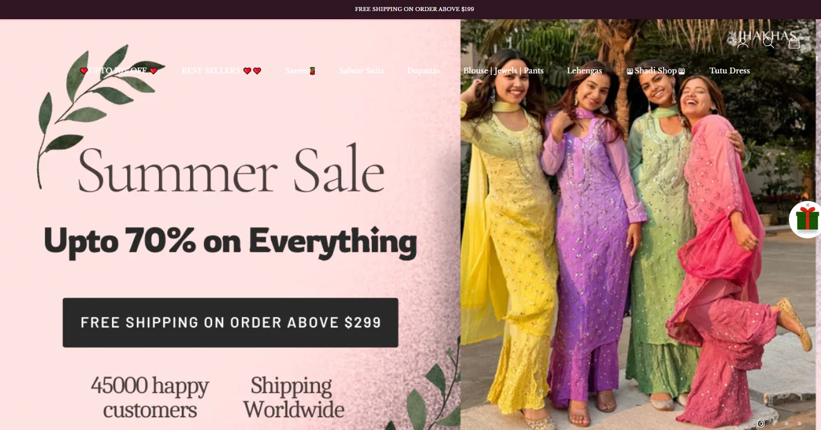Switch to the third carousel slide dot
Viewport: 821px width, 430px height.
click(x=787, y=424)
